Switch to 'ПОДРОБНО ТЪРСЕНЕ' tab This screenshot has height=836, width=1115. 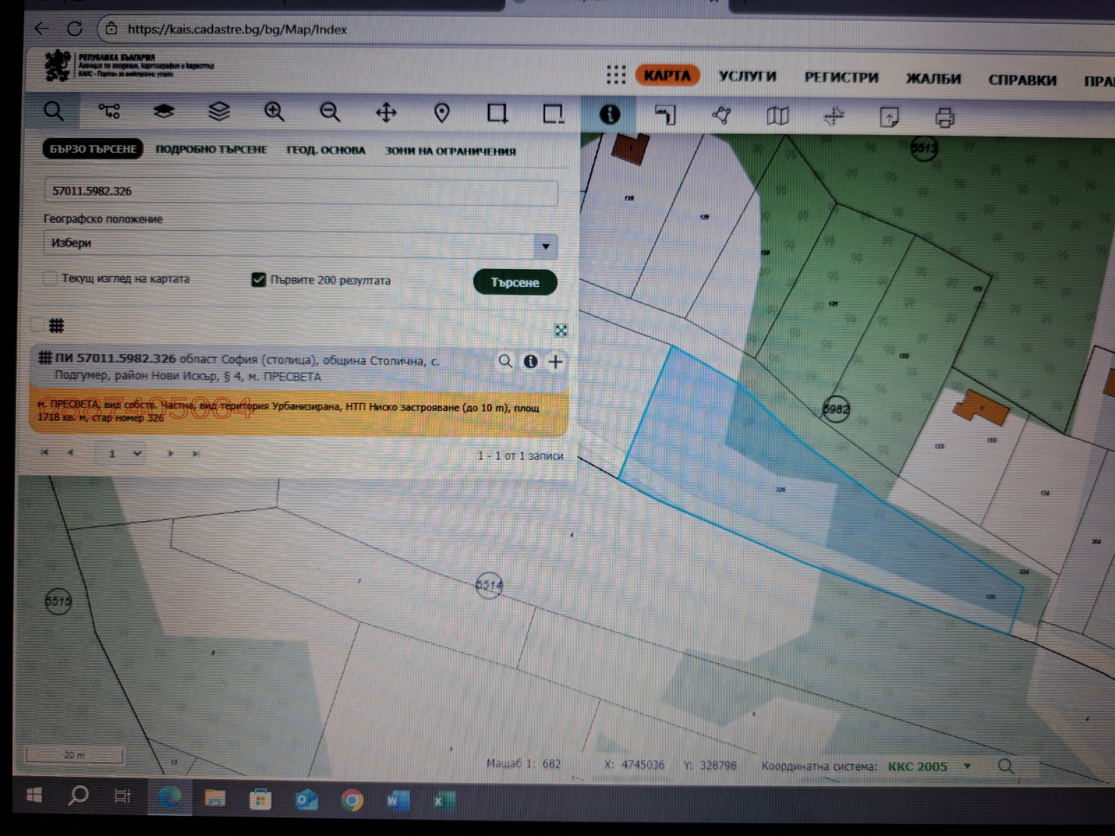click(211, 150)
